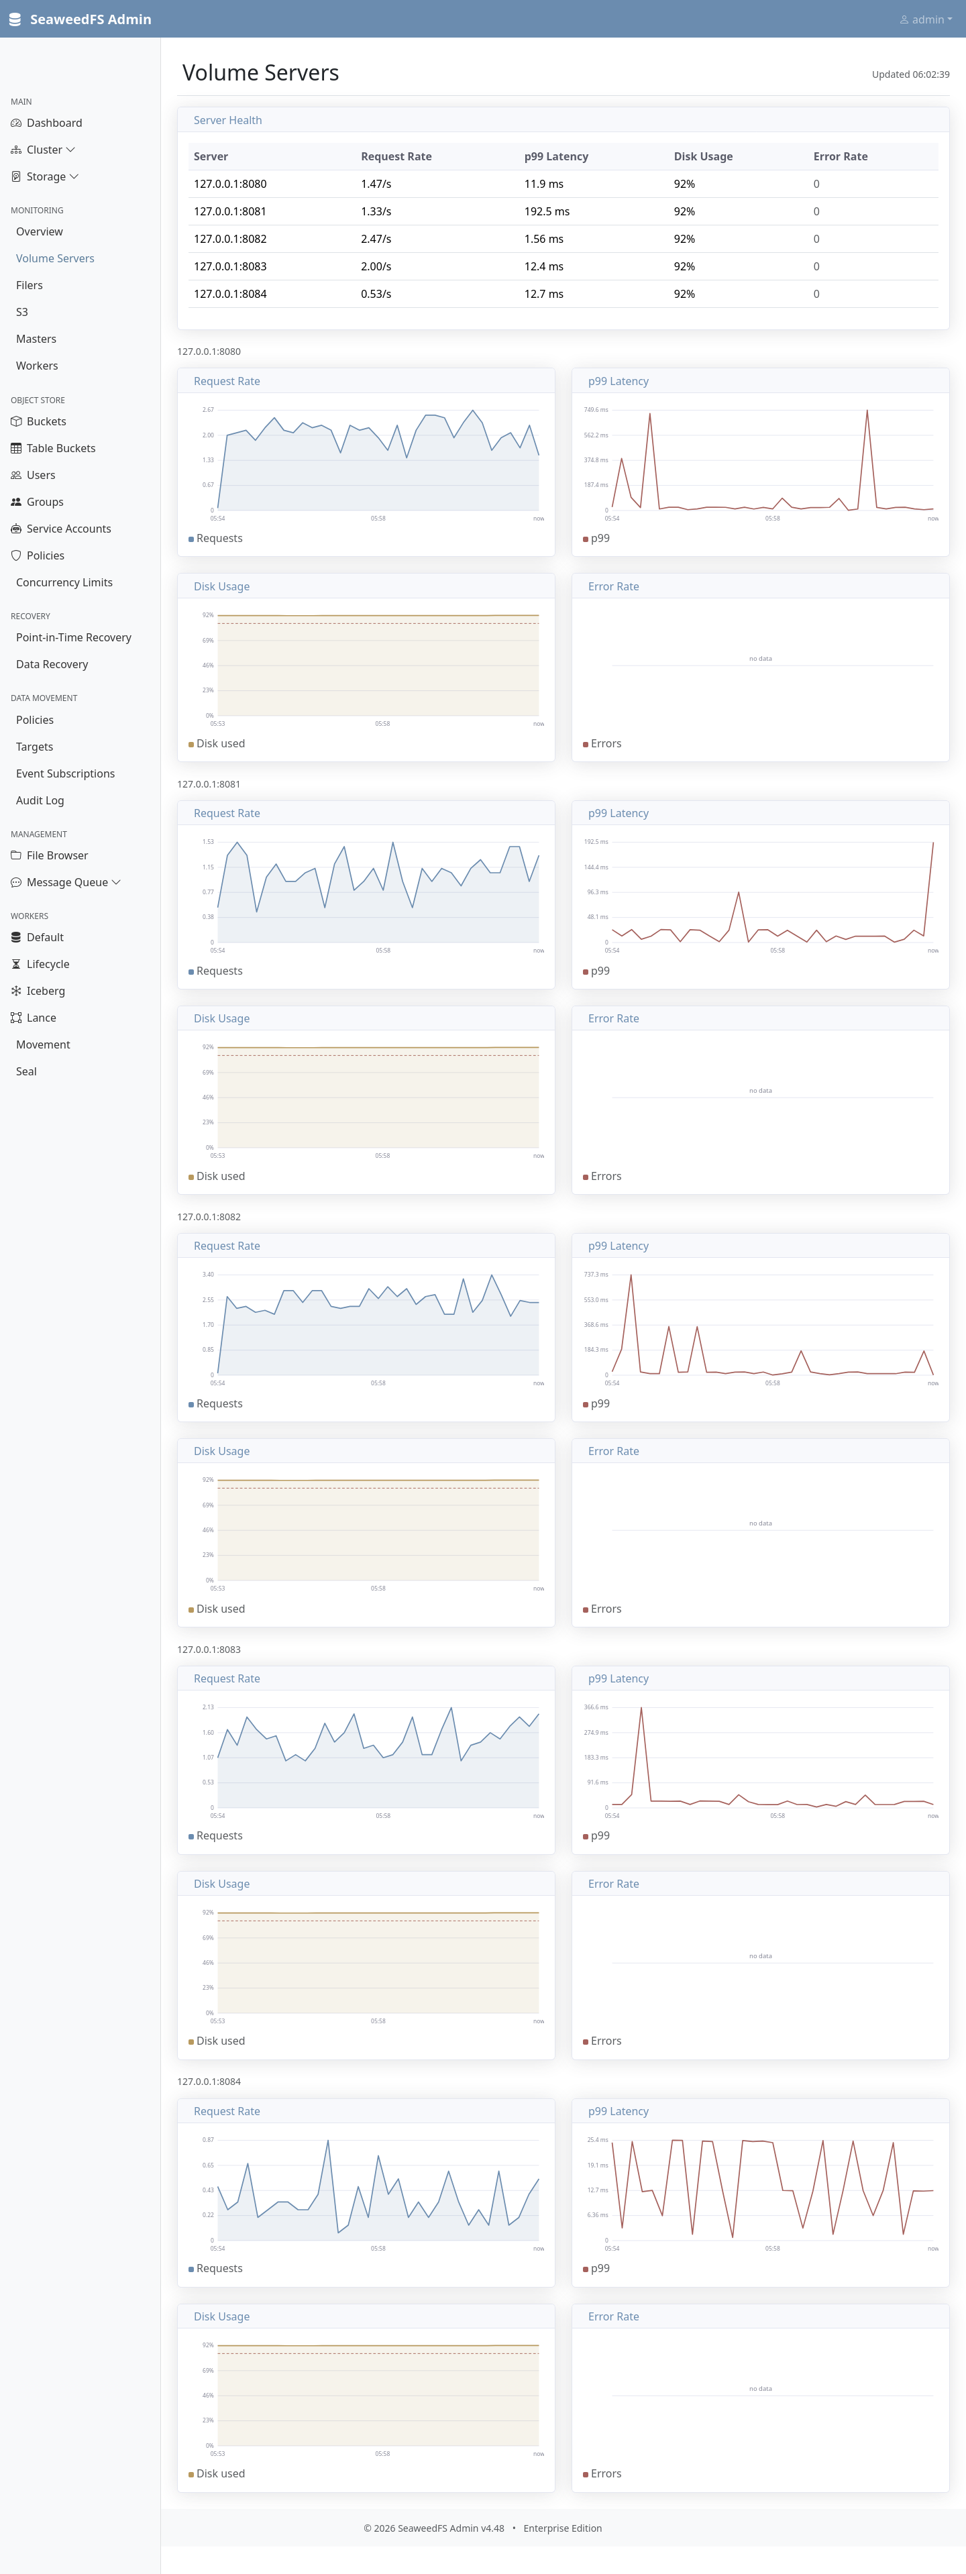Click the File Browser folder icon

pyautogui.click(x=16, y=855)
